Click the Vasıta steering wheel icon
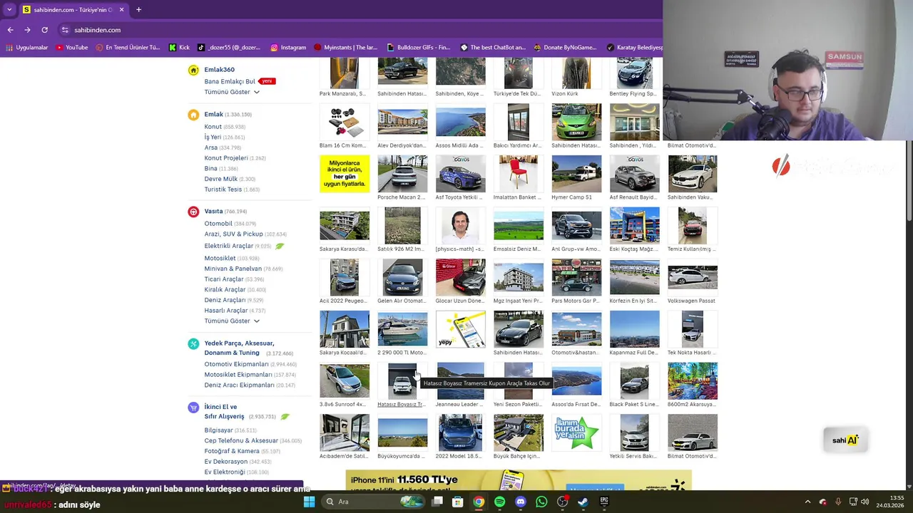Image resolution: width=913 pixels, height=513 pixels. click(193, 212)
